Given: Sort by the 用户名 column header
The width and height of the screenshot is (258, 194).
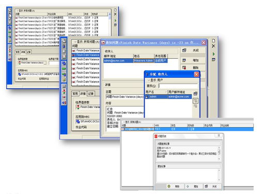Looking at the screenshot, I should click(x=156, y=92).
